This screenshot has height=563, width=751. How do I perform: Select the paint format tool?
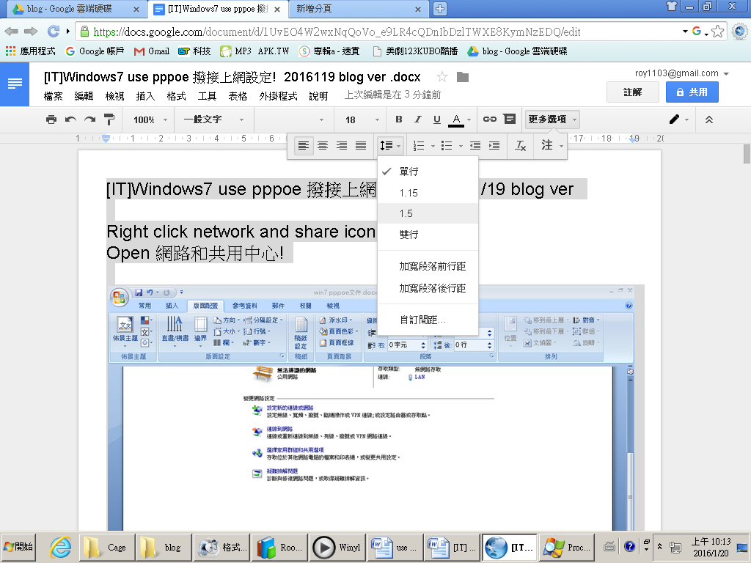[x=109, y=119]
